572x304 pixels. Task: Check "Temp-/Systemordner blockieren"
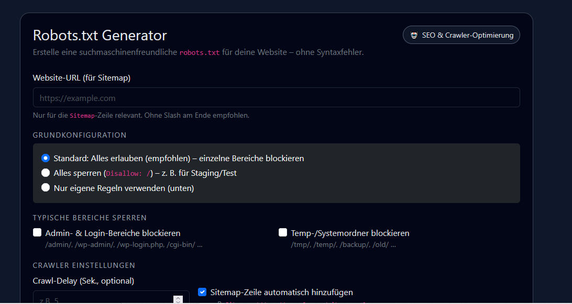(283, 232)
